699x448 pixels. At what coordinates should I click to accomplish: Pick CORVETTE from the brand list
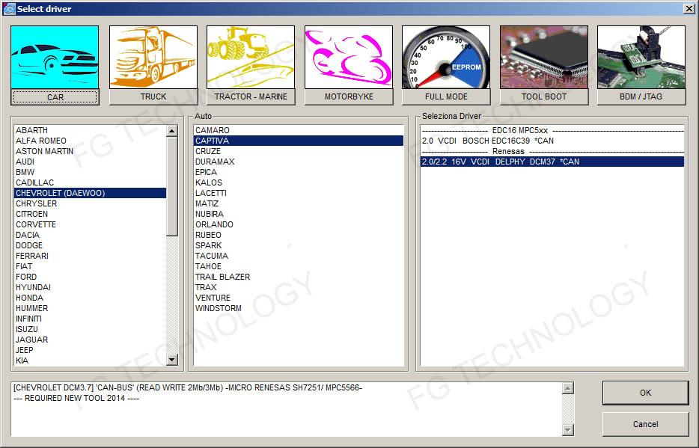point(90,224)
